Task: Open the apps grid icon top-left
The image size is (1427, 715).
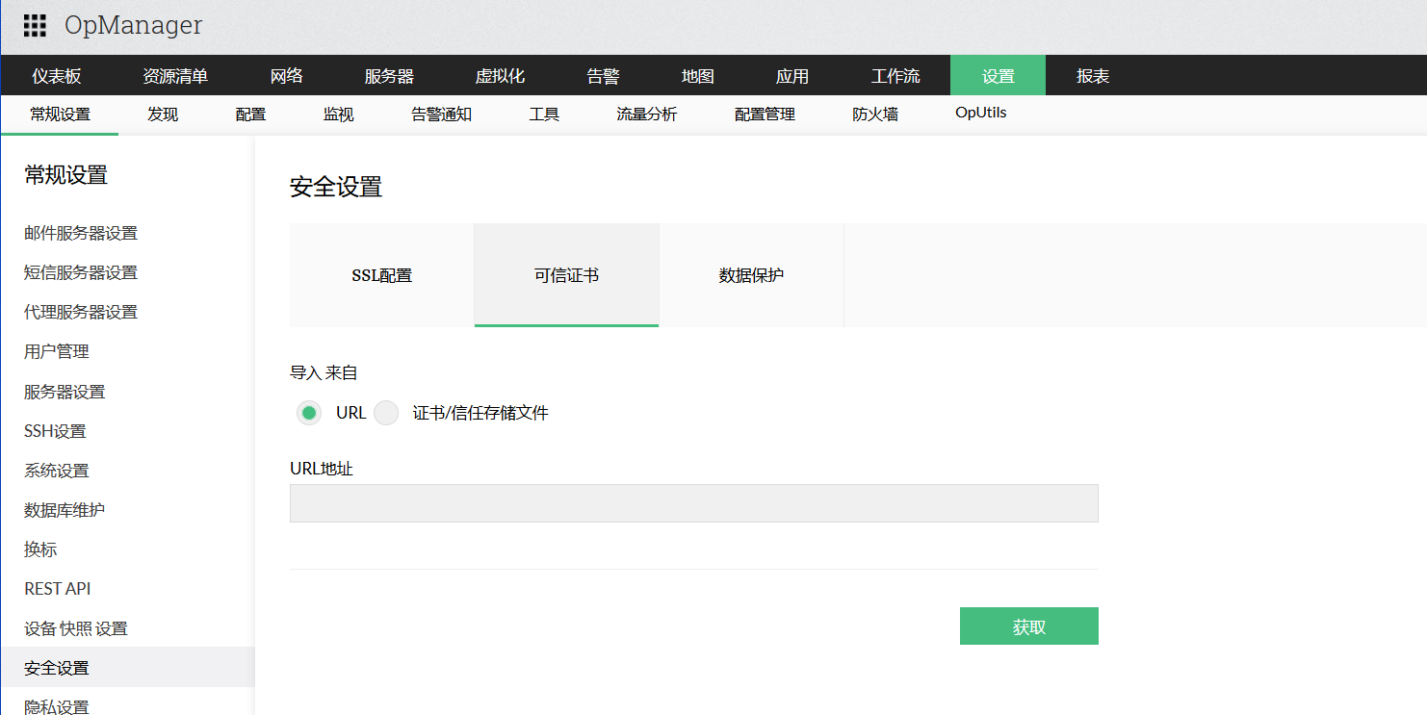Action: (x=34, y=25)
